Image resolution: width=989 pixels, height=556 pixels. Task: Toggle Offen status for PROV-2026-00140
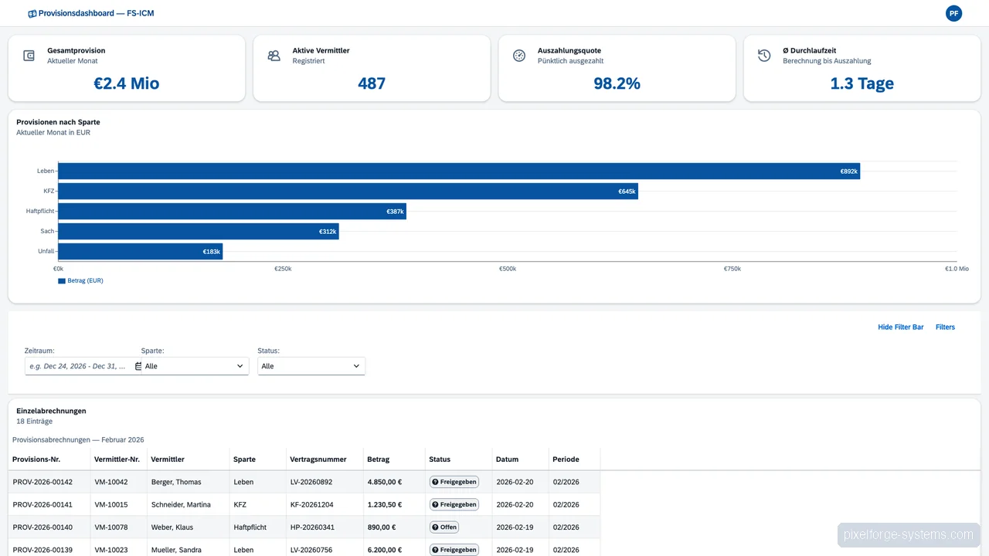click(x=444, y=527)
